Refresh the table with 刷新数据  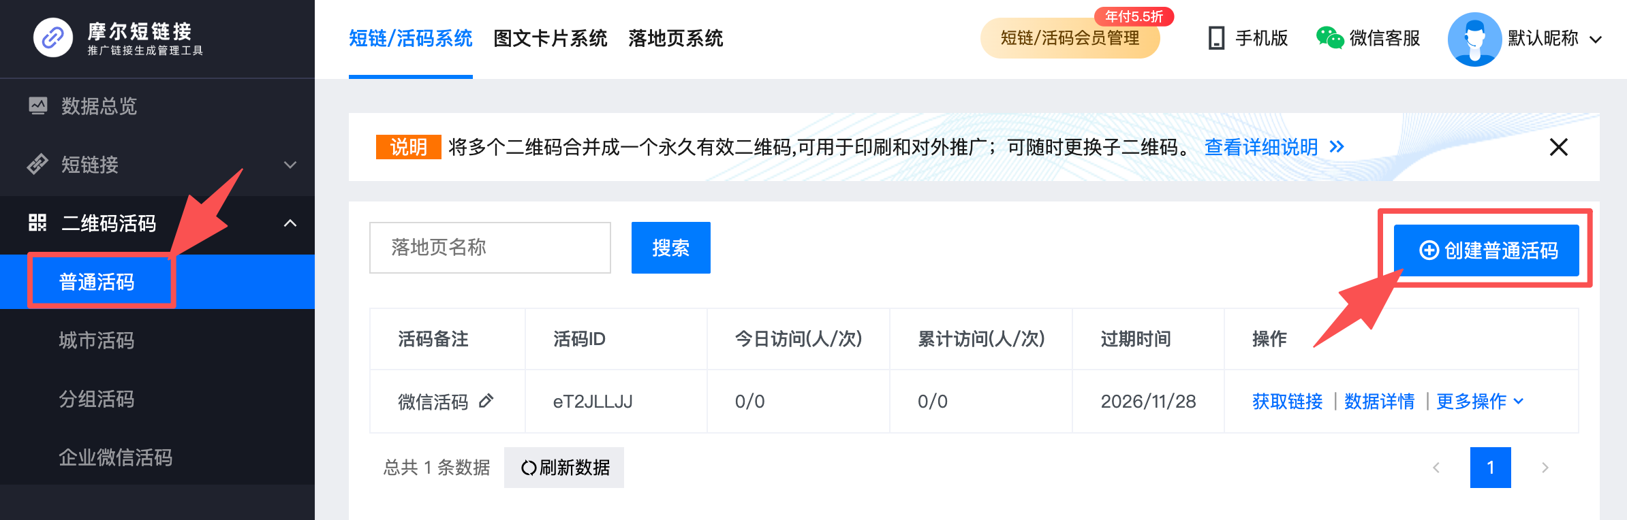564,468
